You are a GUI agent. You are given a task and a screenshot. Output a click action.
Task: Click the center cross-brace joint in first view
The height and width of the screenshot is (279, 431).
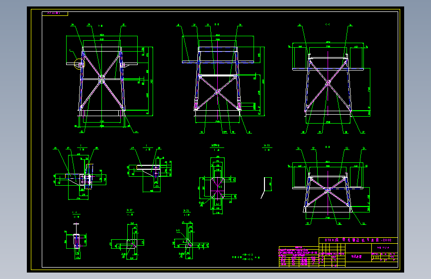[x=102, y=79]
